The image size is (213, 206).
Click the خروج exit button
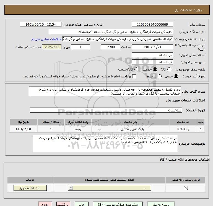[x=45, y=204]
